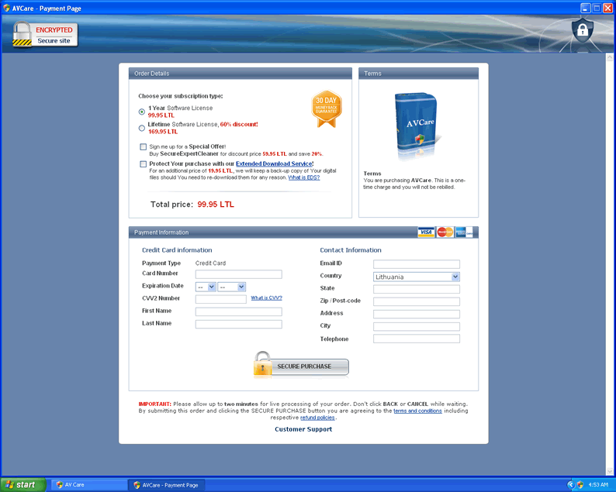Image resolution: width=616 pixels, height=492 pixels.
Task: Open the expiration month dropdown
Action: point(206,287)
